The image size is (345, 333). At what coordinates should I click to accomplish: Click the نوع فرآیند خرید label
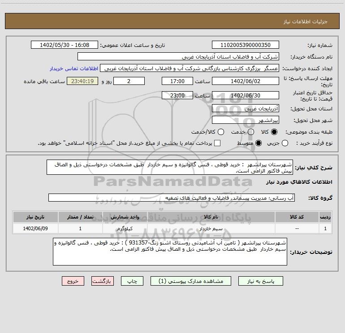tap(314, 143)
